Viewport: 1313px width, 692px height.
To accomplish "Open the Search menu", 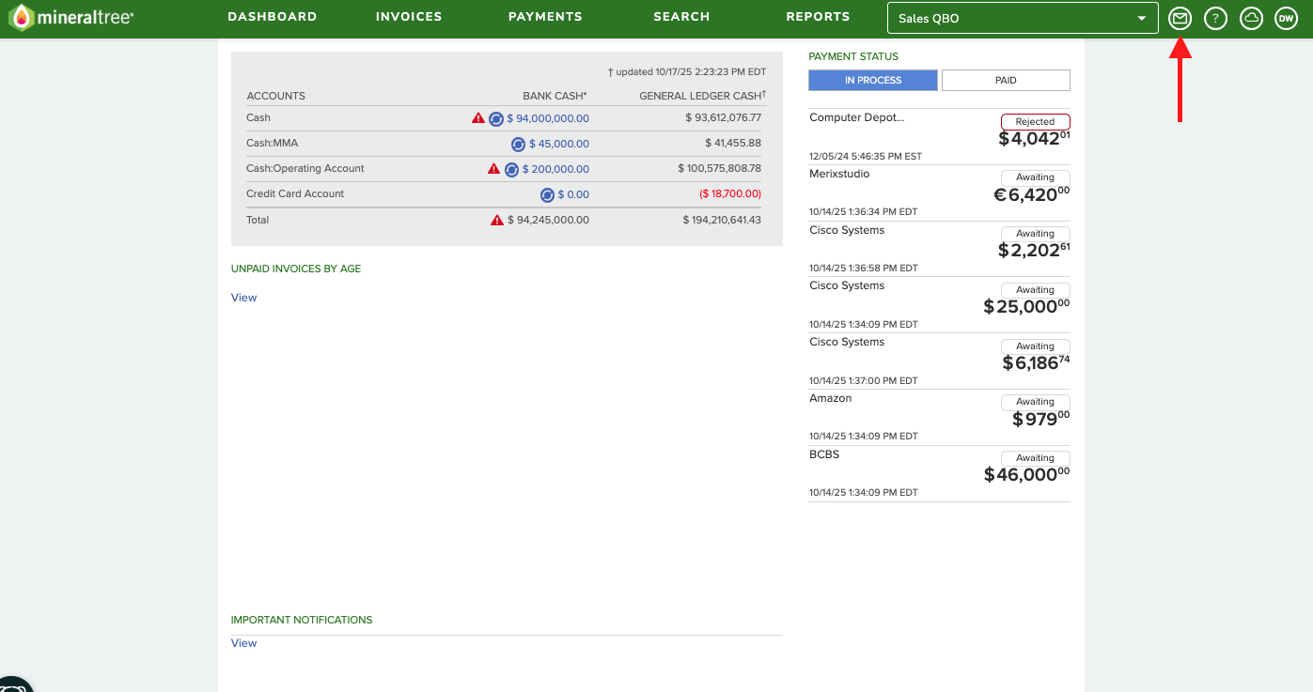I will (x=681, y=17).
